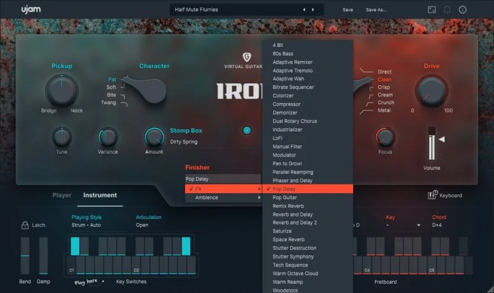Go to previous preset arrow
The image size is (494, 293).
coord(304,10)
